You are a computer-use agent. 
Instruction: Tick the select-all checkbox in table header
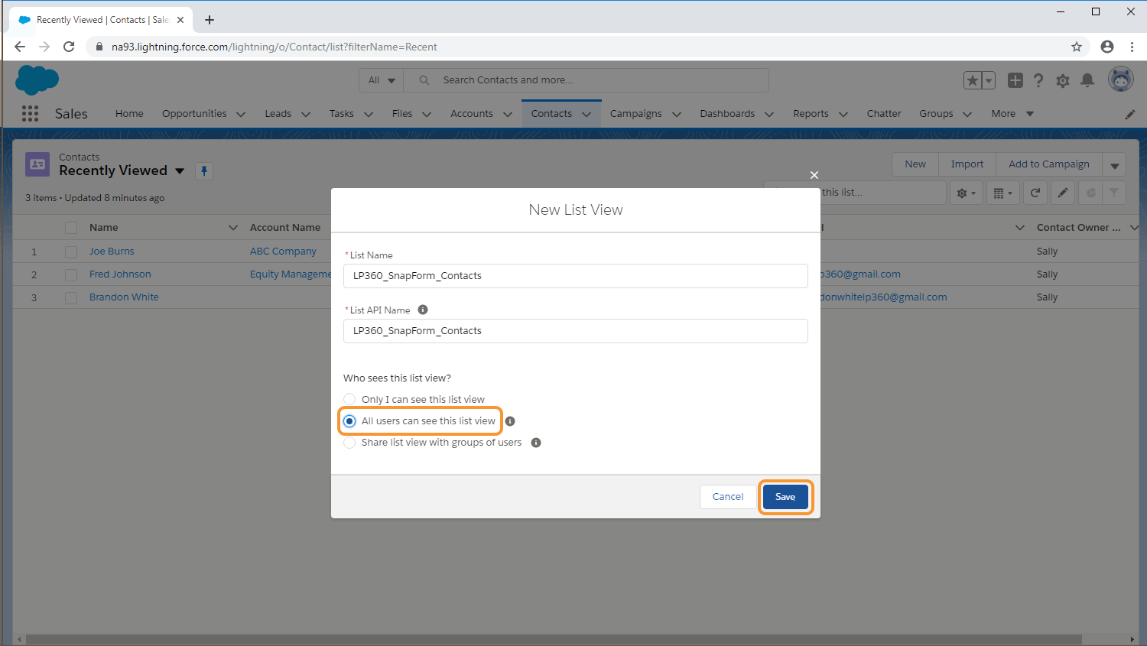(71, 228)
